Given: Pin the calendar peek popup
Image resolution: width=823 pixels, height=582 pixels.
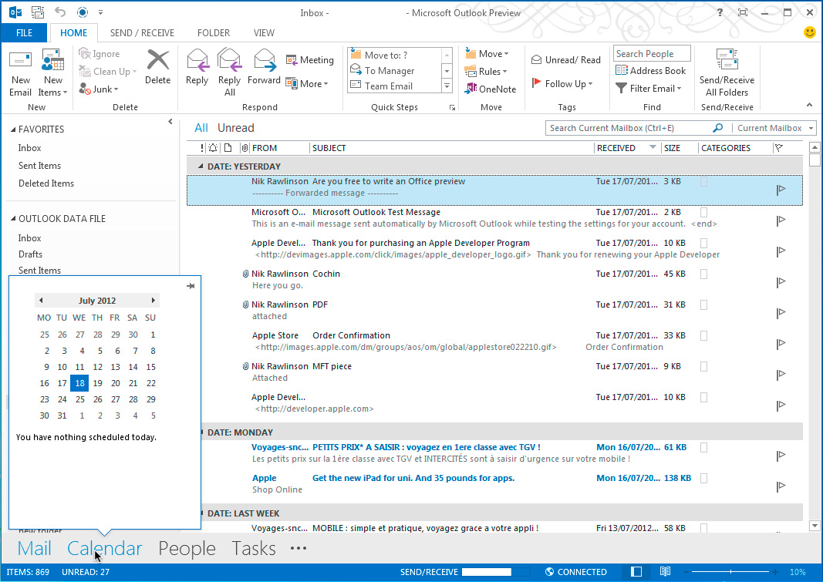Looking at the screenshot, I should tap(191, 286).
